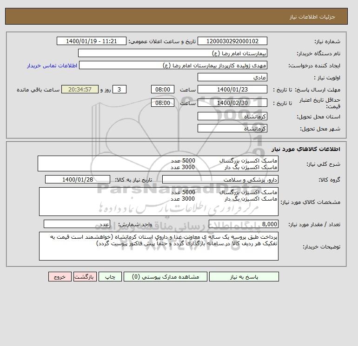Click the item specifications text area
This screenshot has width=358, height=346.
[x=159, y=202]
